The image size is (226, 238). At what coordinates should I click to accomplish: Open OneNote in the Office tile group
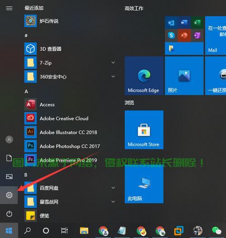tap(197, 35)
